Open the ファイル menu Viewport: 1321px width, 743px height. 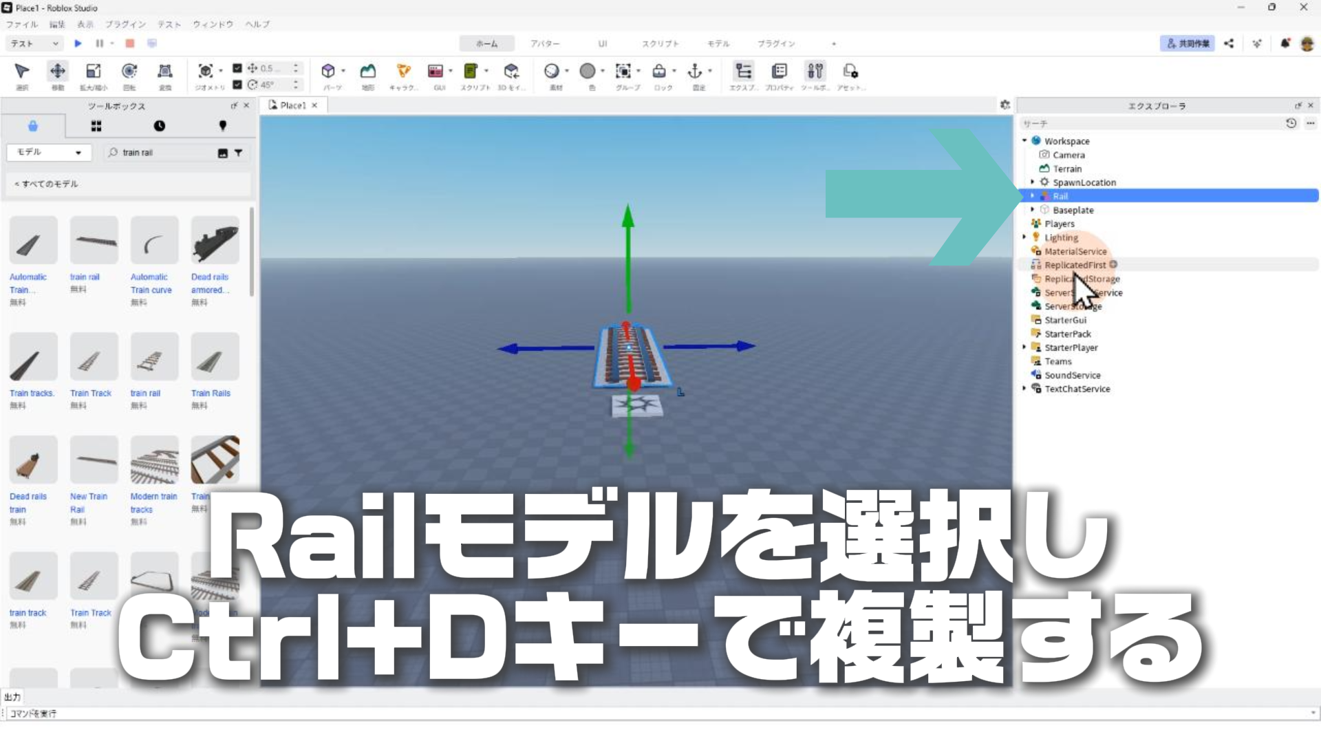coord(22,24)
